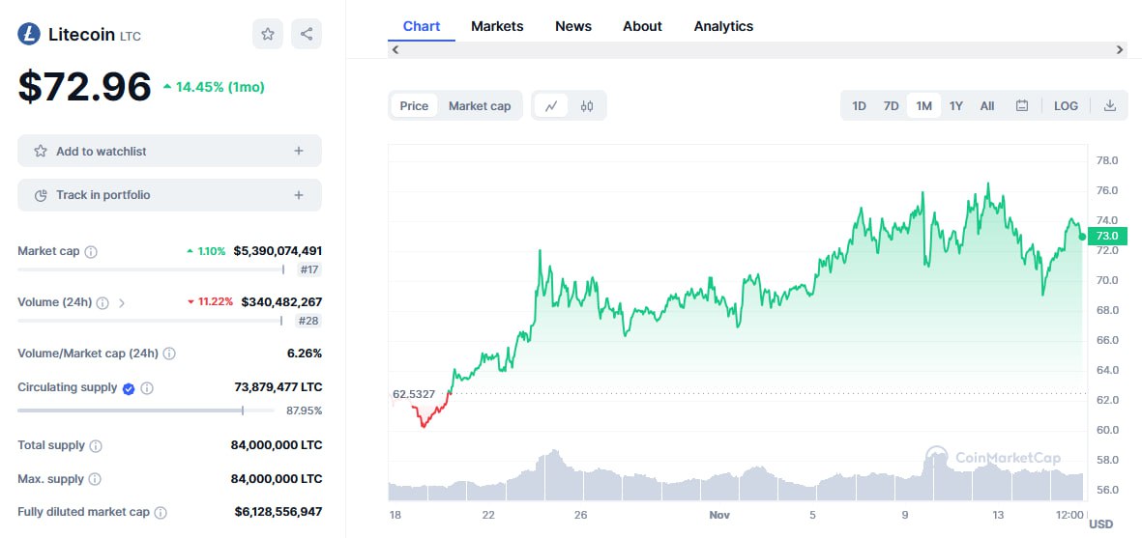Switch to line chart view icon
The width and height of the screenshot is (1142, 538).
551,106
